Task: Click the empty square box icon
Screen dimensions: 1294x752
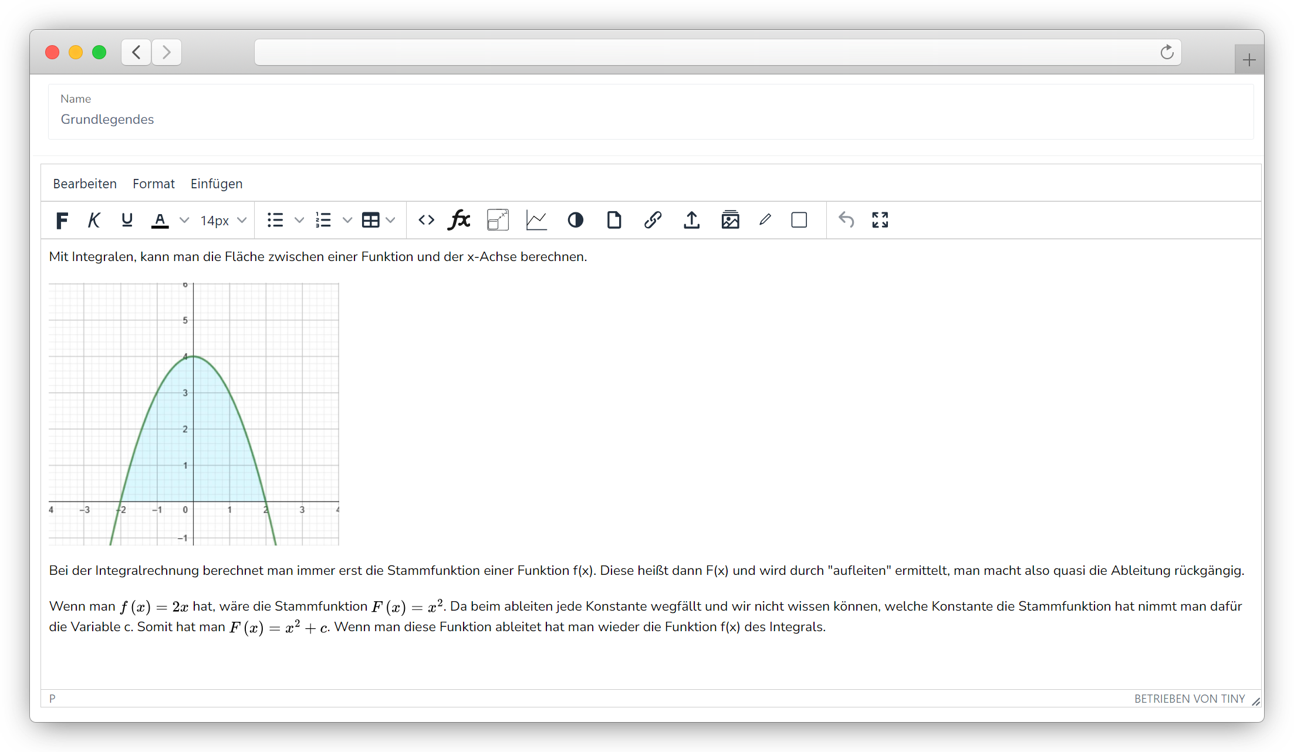Action: (x=799, y=221)
